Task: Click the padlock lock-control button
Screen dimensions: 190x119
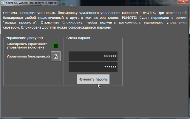Action: [55, 57]
